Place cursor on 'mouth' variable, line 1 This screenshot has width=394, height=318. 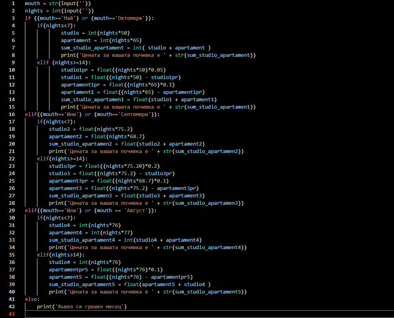click(32, 4)
